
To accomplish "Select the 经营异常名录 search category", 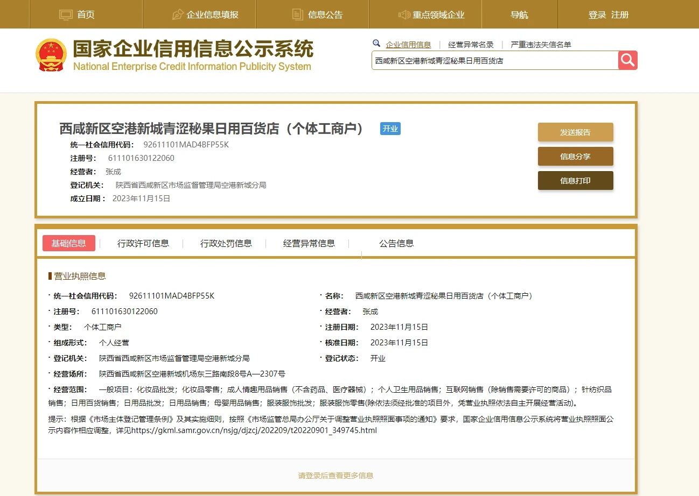I will [471, 45].
